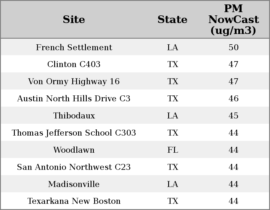This screenshot has width=270, height=210.
Task: Select the French Settlement site cell
Action: pyautogui.click(x=74, y=48)
